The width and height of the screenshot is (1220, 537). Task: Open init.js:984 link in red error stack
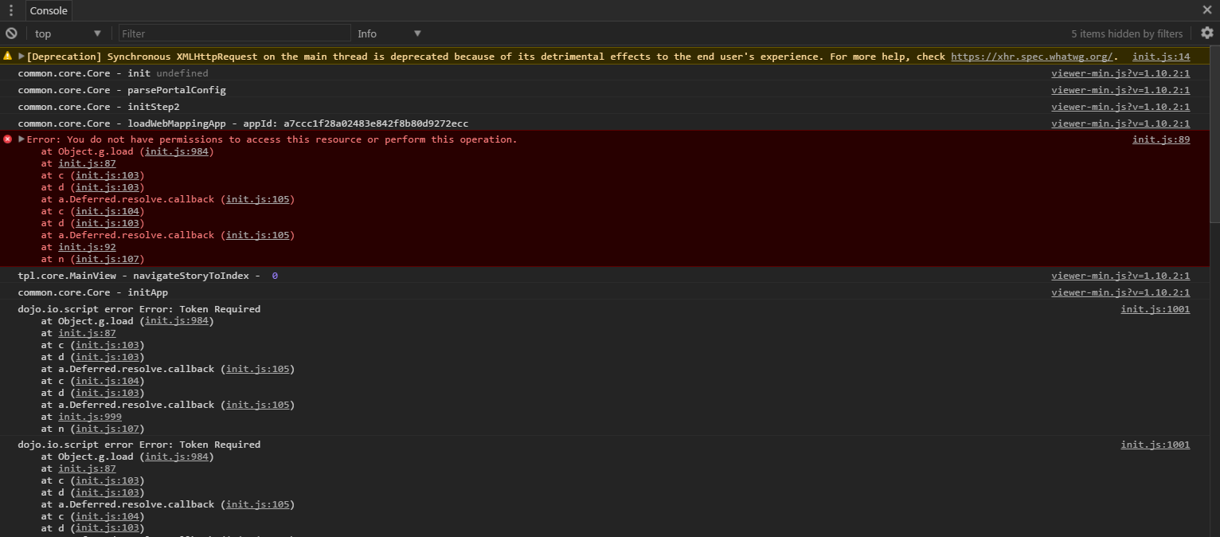[x=177, y=151]
